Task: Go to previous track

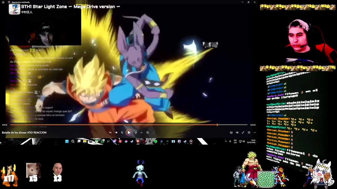Action: tap(116, 133)
